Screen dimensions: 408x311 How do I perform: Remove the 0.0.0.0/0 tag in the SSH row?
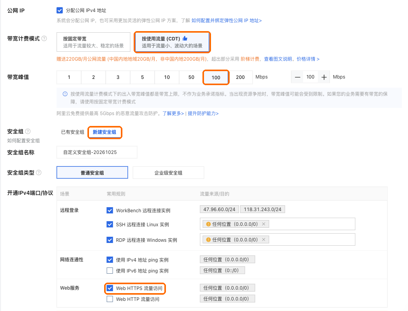[263, 224]
